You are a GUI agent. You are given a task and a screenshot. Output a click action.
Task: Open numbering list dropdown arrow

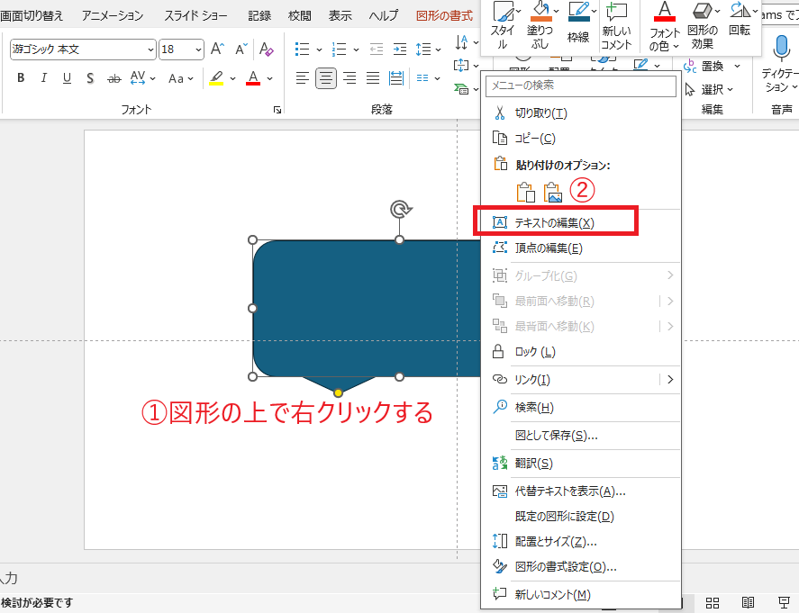click(x=356, y=50)
